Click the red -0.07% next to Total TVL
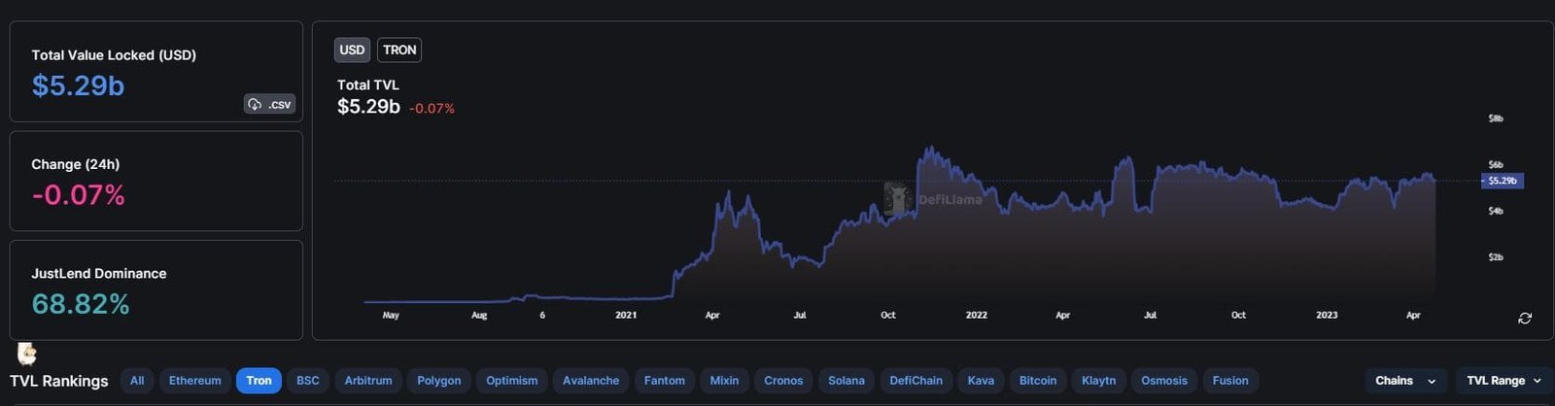This screenshot has height=406, width=1555. point(432,109)
